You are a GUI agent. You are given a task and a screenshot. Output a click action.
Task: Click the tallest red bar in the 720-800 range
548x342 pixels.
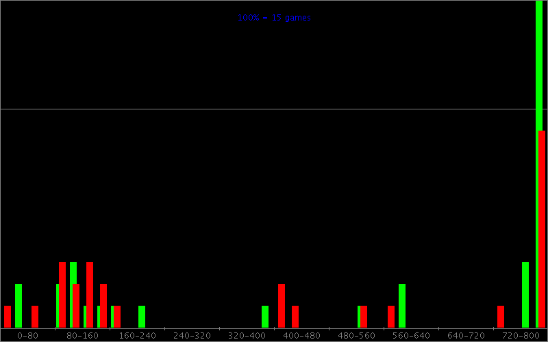542,229
